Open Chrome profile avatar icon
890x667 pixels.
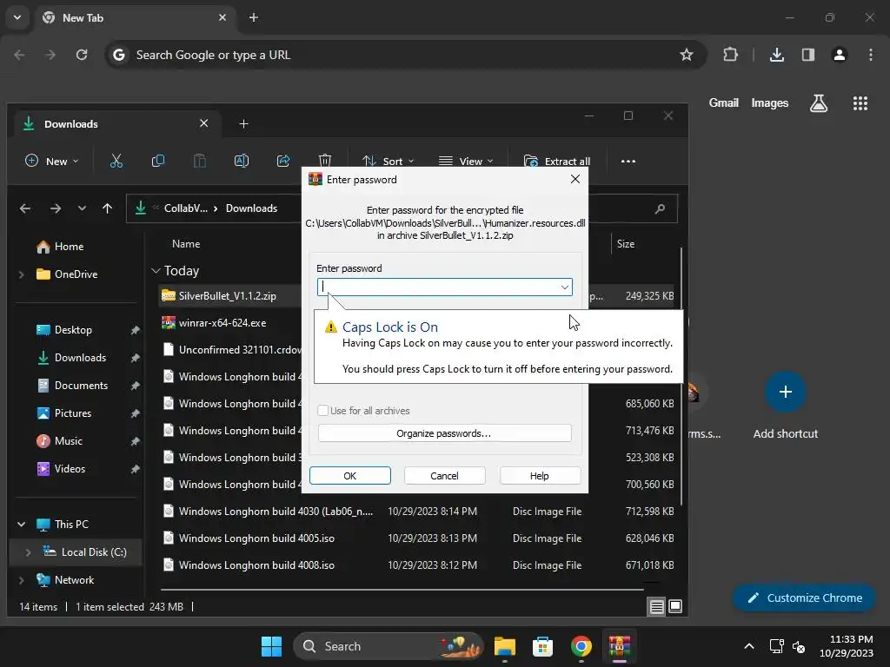[840, 55]
